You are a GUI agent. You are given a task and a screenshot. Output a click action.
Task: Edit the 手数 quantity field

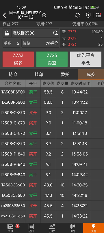click(11, 43)
